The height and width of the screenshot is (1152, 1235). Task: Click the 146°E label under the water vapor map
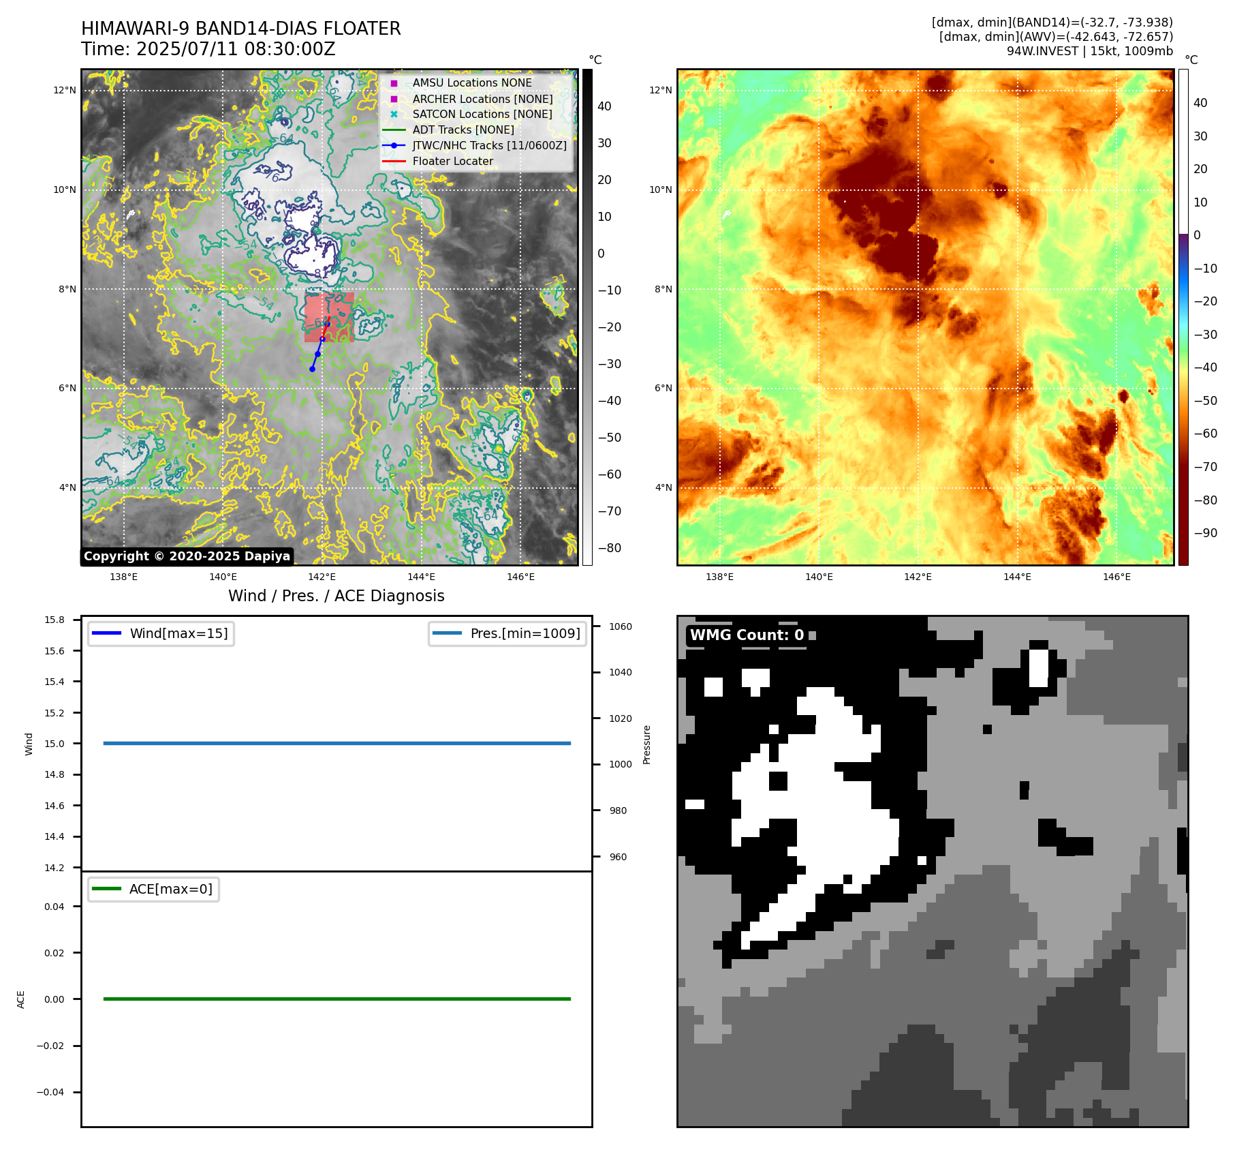(1116, 577)
